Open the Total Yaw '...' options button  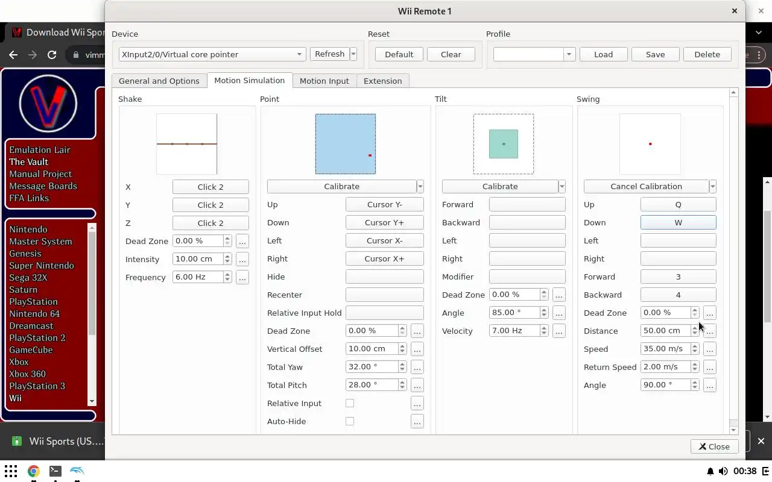(417, 367)
